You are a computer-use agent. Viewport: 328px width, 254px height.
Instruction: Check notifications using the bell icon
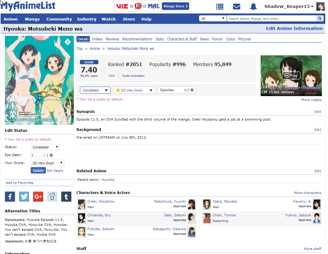(253, 6)
